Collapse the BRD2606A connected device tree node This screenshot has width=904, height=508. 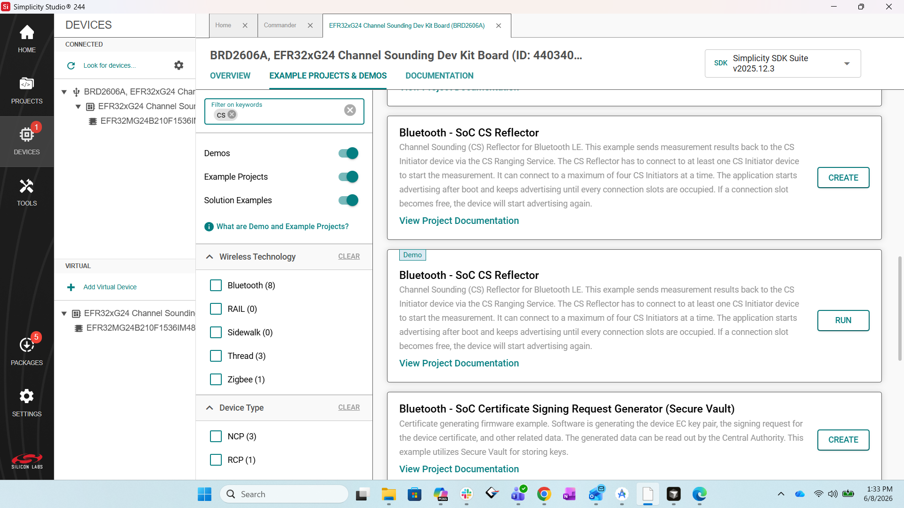tap(64, 92)
